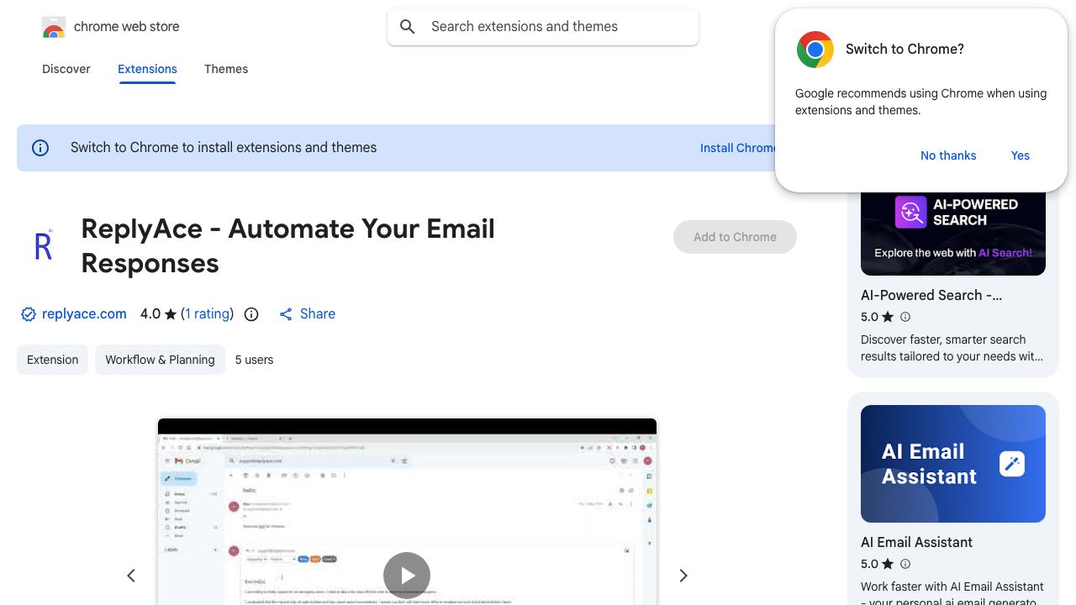
Task: Click the Switch to Chrome? popup heading
Action: point(905,49)
